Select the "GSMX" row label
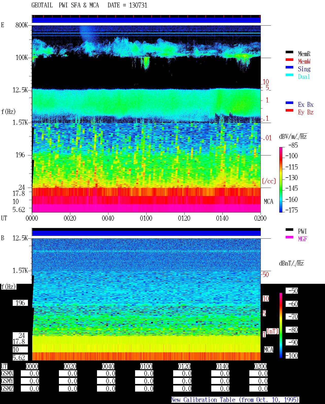 click(x=7, y=374)
